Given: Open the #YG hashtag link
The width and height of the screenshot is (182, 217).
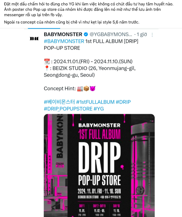Looking at the screenshot, I should (x=99, y=109).
